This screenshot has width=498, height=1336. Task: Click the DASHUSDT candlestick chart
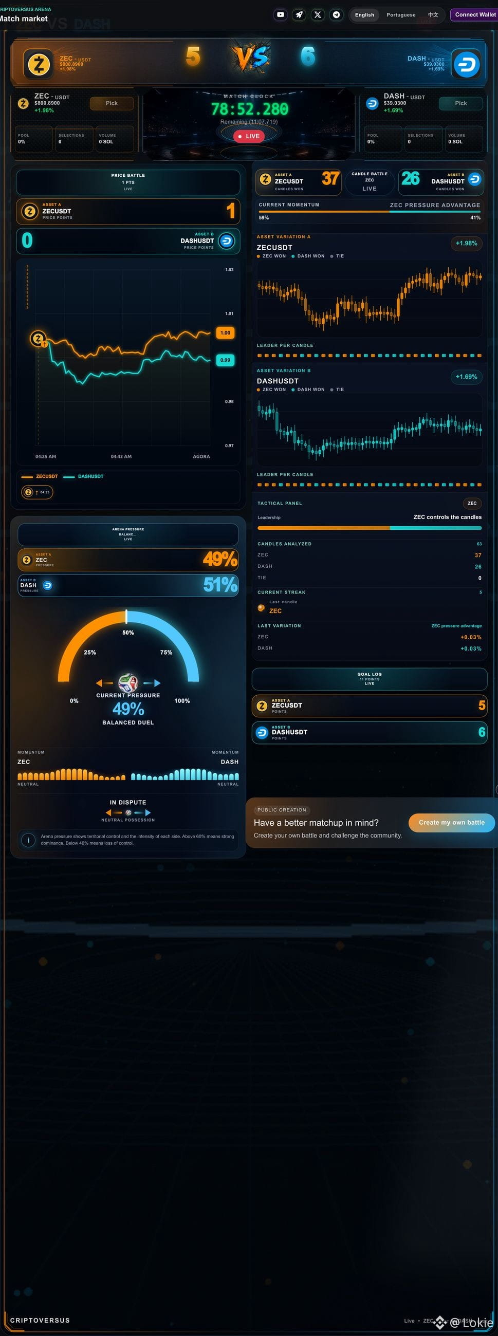pyautogui.click(x=370, y=430)
